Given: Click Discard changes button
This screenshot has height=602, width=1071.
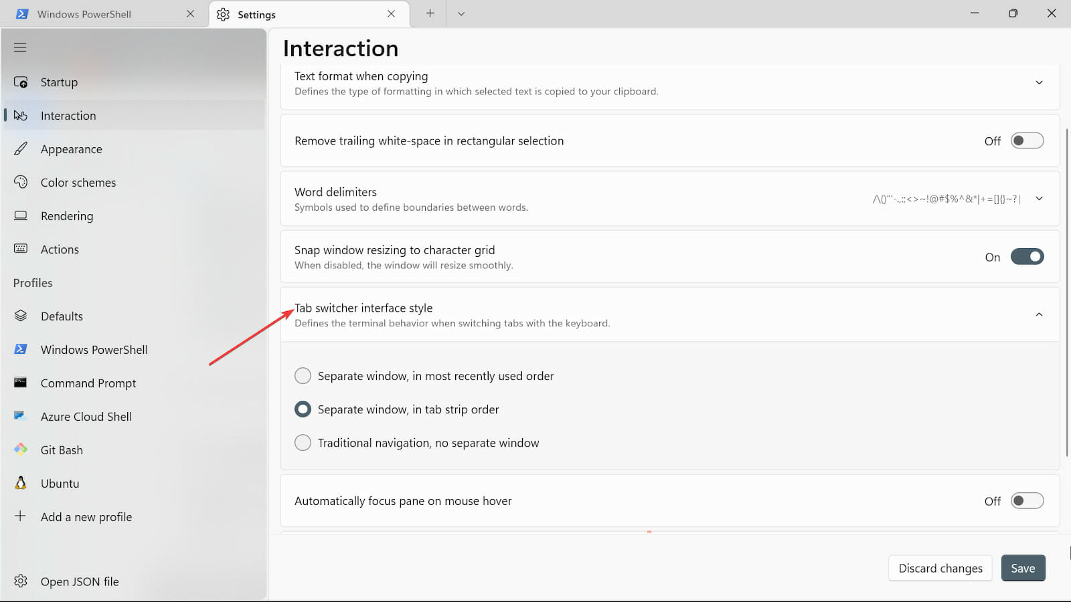Looking at the screenshot, I should coord(940,569).
